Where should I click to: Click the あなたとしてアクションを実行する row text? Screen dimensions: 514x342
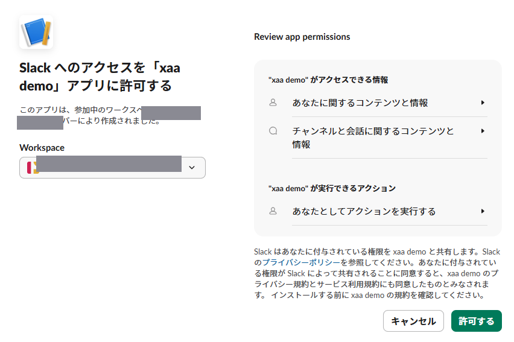pos(364,212)
